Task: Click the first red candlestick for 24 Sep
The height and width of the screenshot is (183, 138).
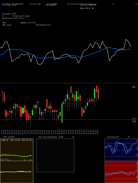Action: (4, 97)
